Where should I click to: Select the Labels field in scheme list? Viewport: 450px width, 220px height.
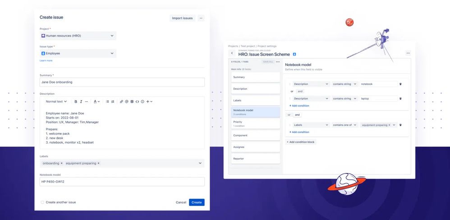255,101
